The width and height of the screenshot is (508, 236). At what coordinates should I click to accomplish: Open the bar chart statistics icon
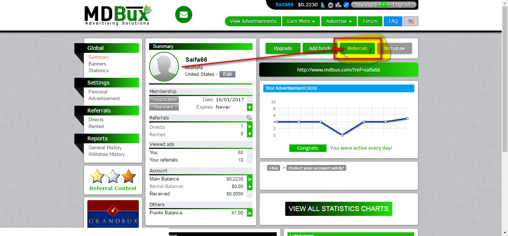(x=338, y=5)
